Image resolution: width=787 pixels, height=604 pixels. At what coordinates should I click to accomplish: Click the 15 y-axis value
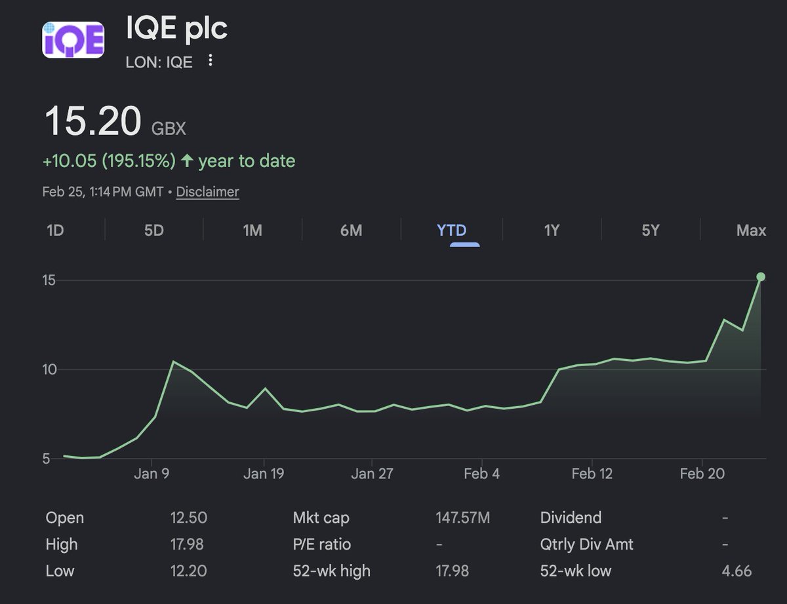(50, 280)
